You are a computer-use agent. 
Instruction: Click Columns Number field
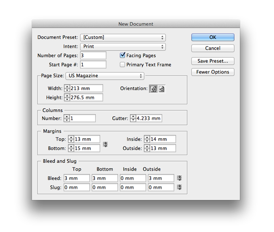pos(83,118)
